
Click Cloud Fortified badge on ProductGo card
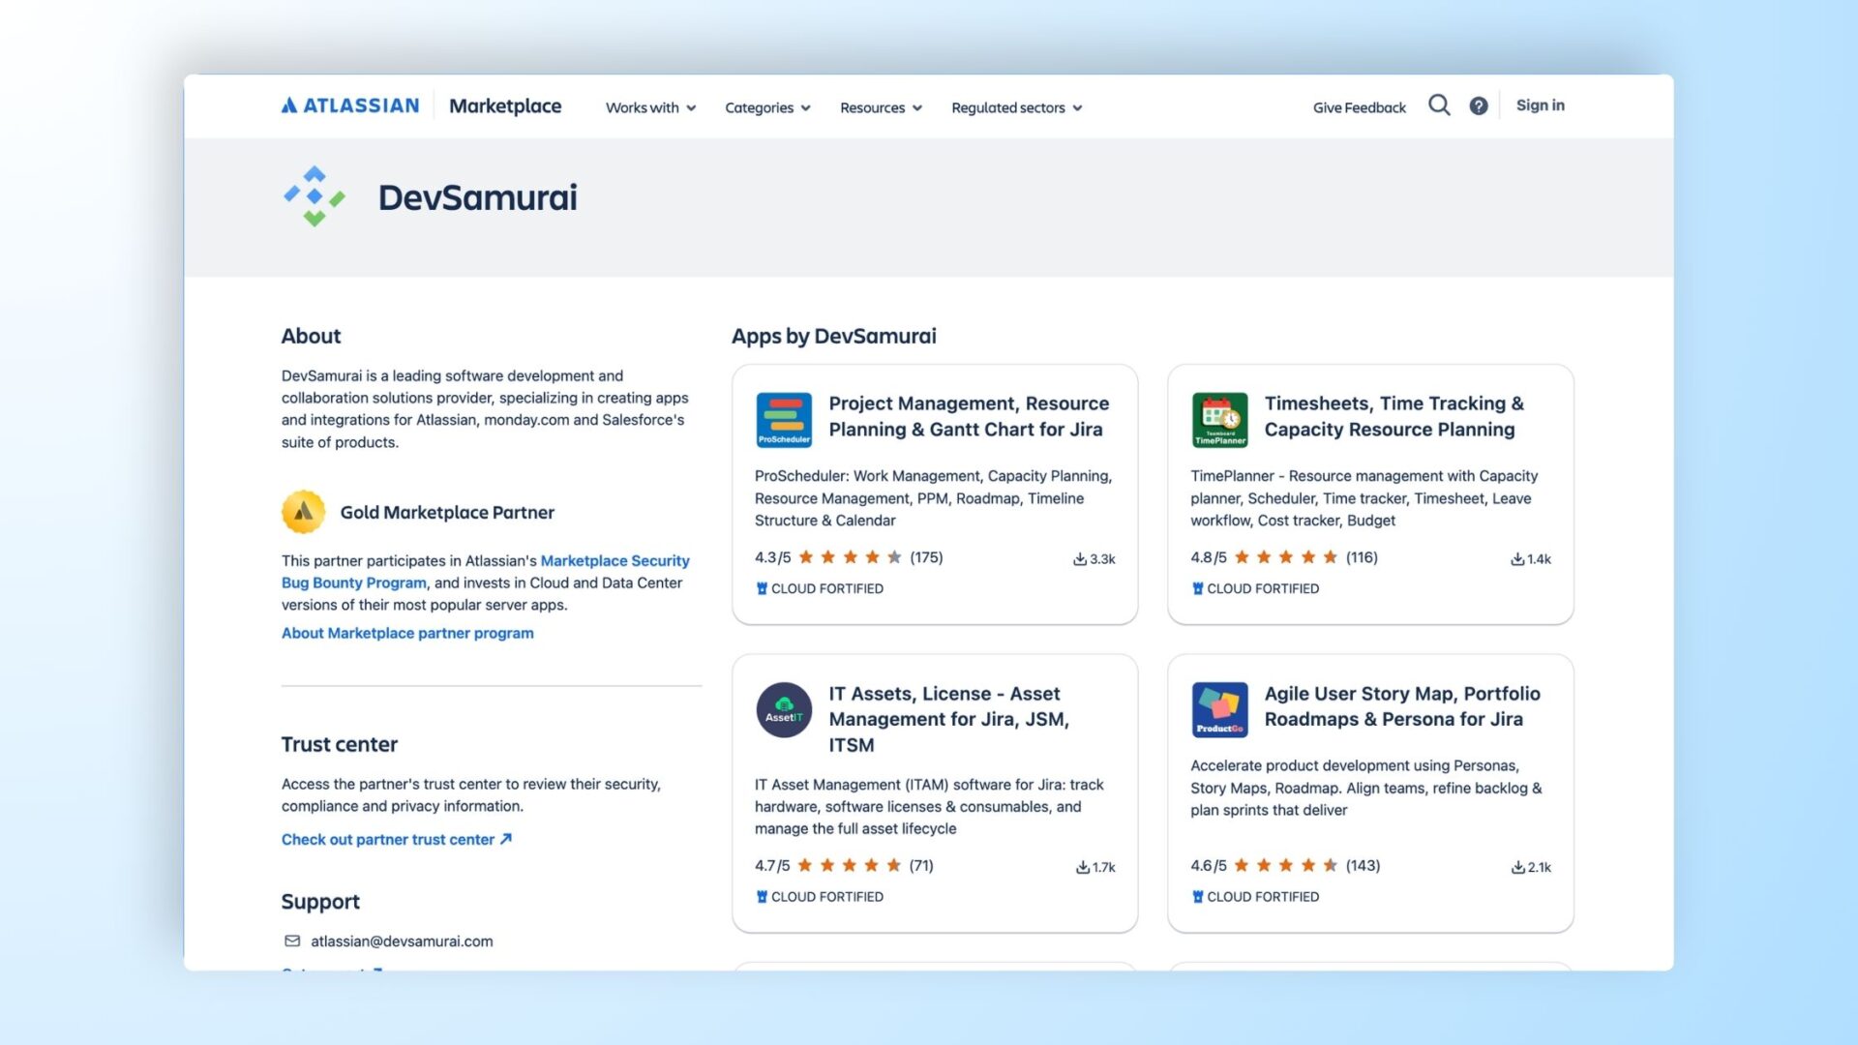pos(1255,897)
